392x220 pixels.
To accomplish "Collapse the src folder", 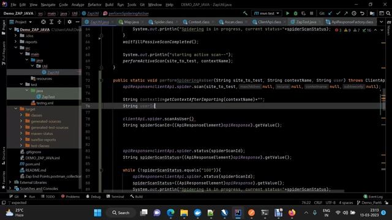I will pos(16,48).
